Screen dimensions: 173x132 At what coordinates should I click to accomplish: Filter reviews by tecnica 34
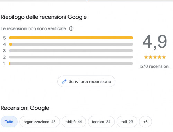(x=101, y=122)
